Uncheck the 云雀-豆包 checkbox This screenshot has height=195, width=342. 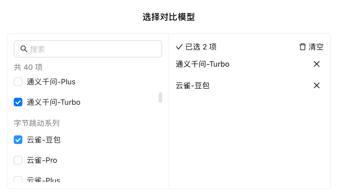18,140
